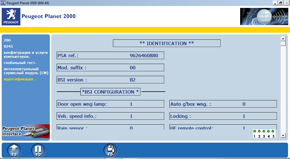The width and height of the screenshot is (290, 159).
Task: Click the 'Rain sensor' field
Action: (x=110, y=127)
